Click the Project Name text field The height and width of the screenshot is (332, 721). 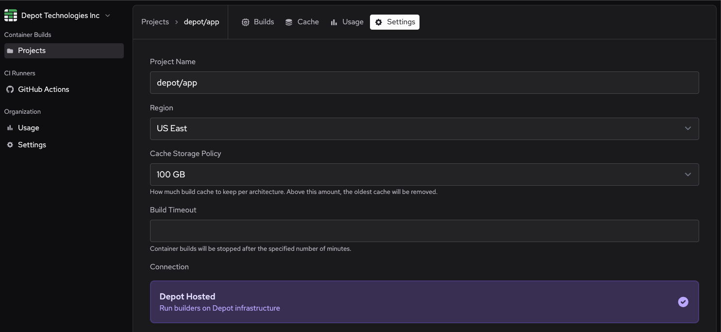(x=424, y=83)
